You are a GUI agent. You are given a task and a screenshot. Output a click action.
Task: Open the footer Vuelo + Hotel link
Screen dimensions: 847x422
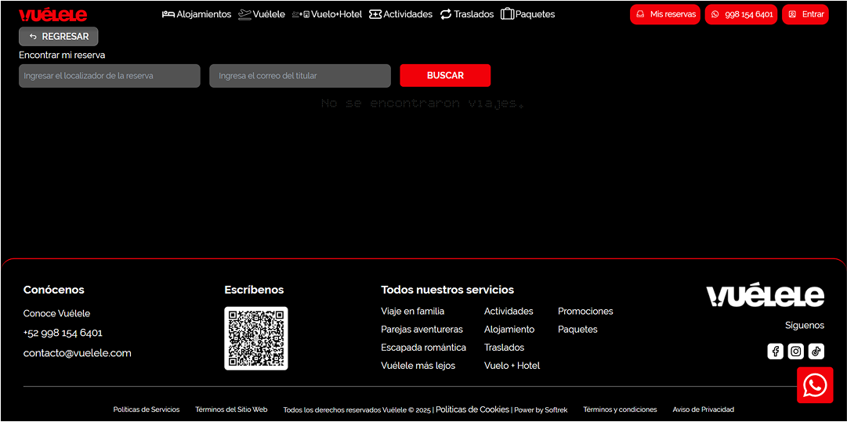pos(512,366)
